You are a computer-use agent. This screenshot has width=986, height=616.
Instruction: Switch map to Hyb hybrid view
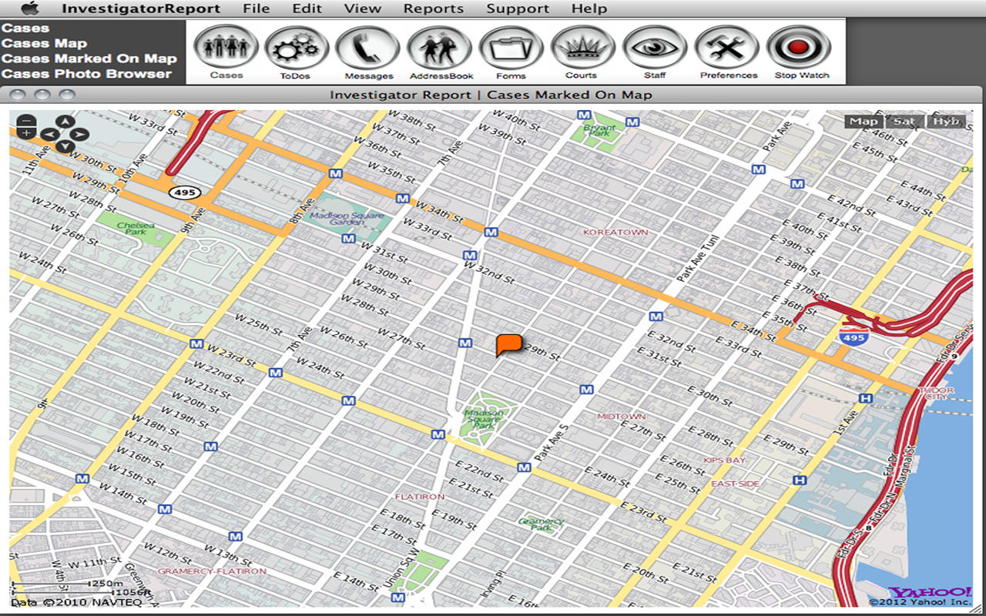(945, 121)
